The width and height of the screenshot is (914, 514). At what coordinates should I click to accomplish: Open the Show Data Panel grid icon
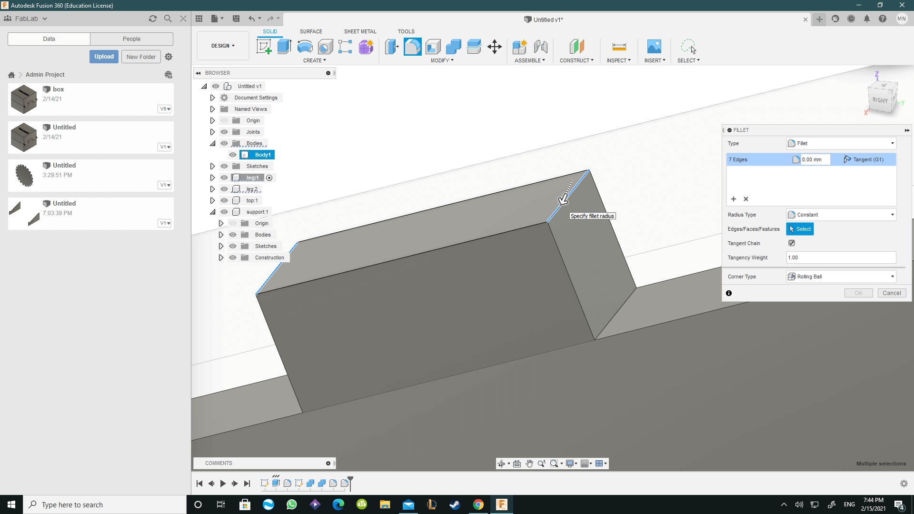(199, 19)
